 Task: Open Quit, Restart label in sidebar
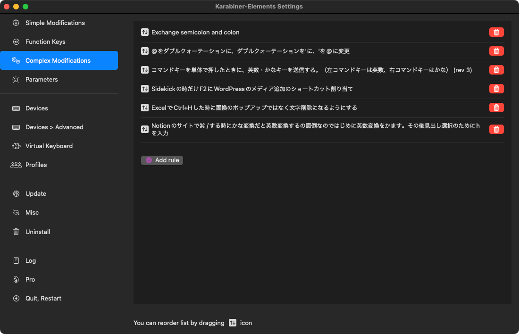(x=43, y=298)
